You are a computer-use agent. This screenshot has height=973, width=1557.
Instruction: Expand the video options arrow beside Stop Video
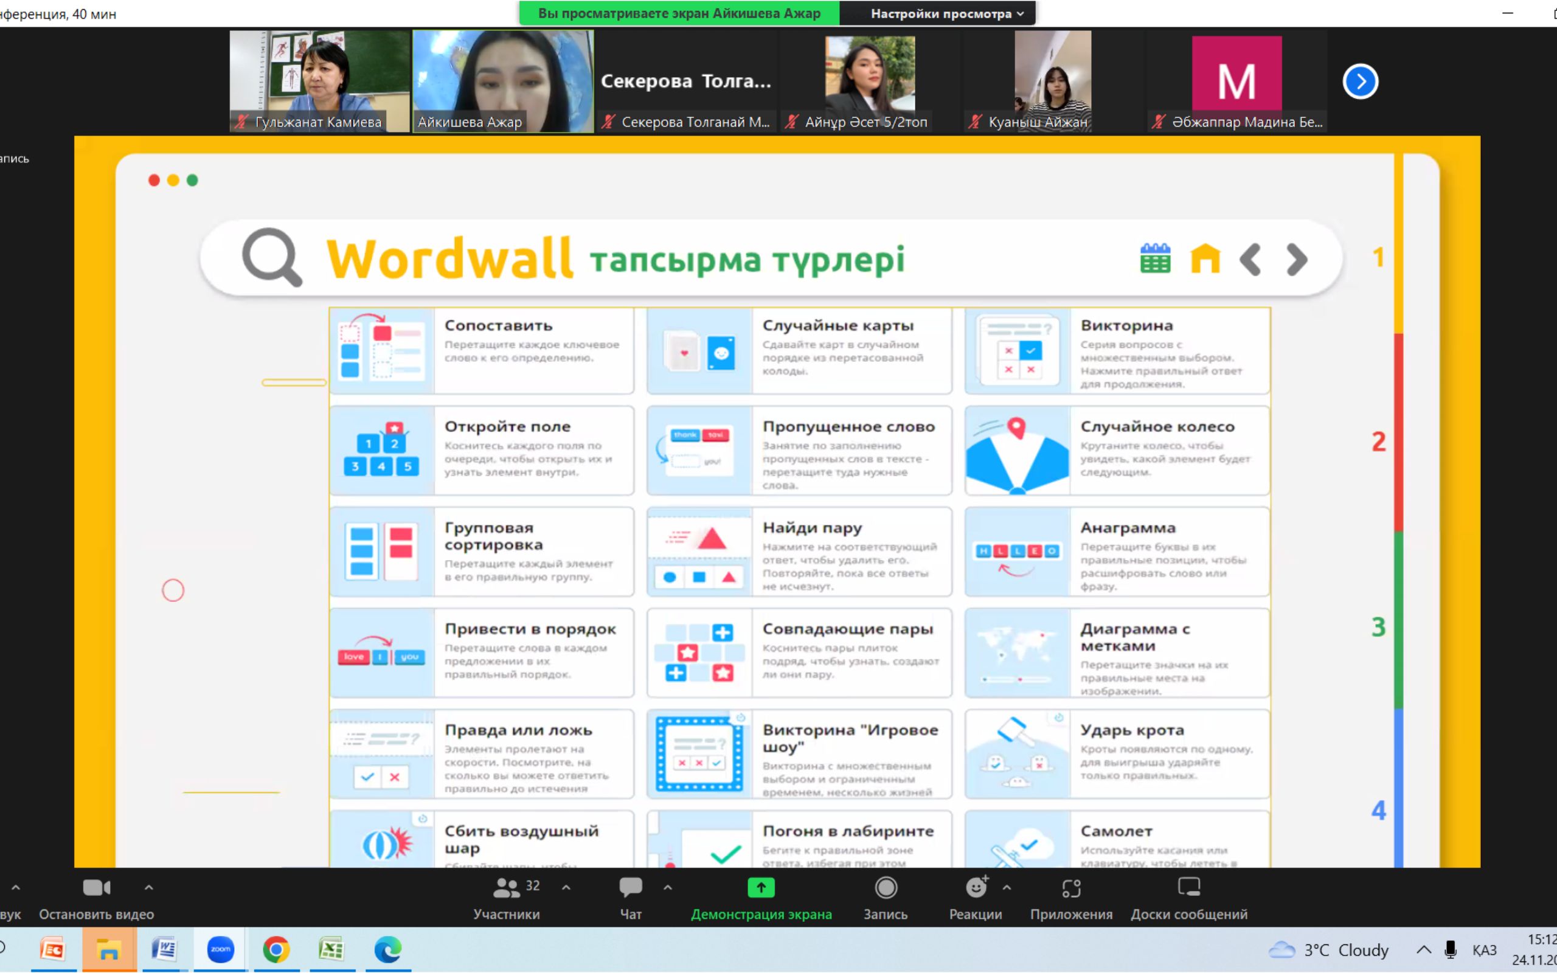[148, 887]
